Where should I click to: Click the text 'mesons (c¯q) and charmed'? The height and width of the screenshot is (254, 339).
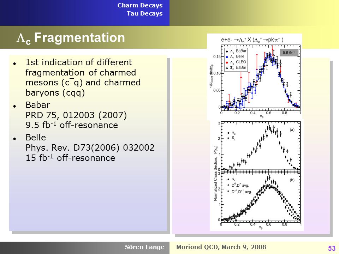tap(83, 83)
